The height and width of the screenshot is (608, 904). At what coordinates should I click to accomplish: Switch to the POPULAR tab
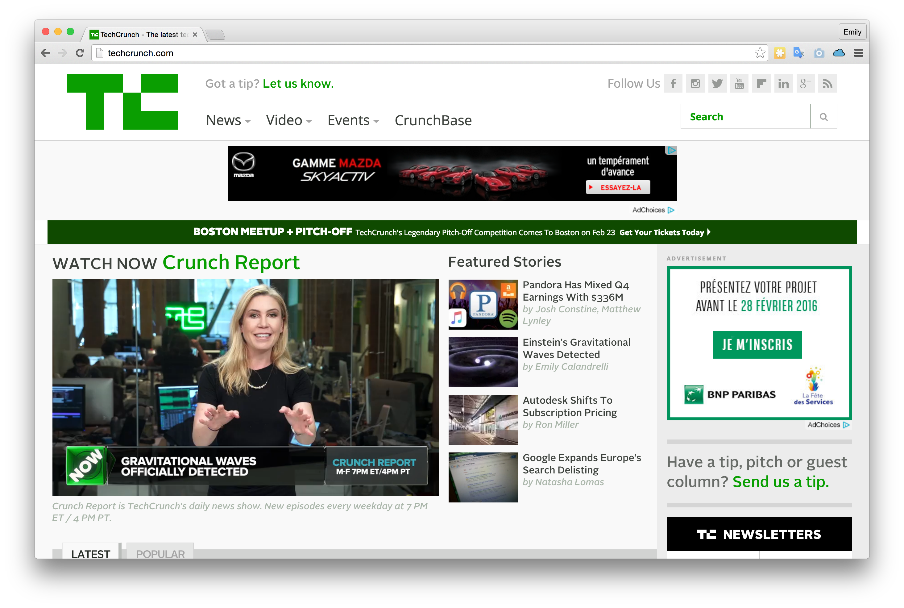click(x=160, y=553)
